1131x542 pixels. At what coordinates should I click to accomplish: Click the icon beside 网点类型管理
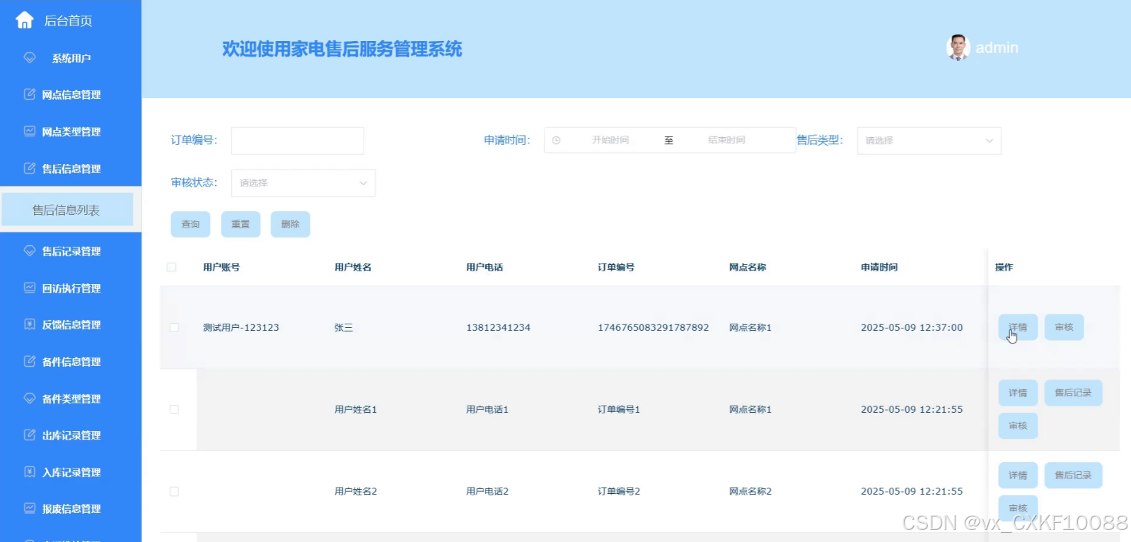(30, 131)
